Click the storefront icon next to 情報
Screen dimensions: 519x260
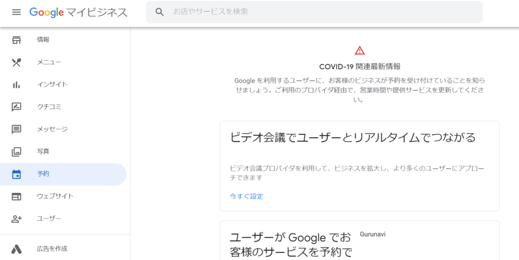[16, 40]
